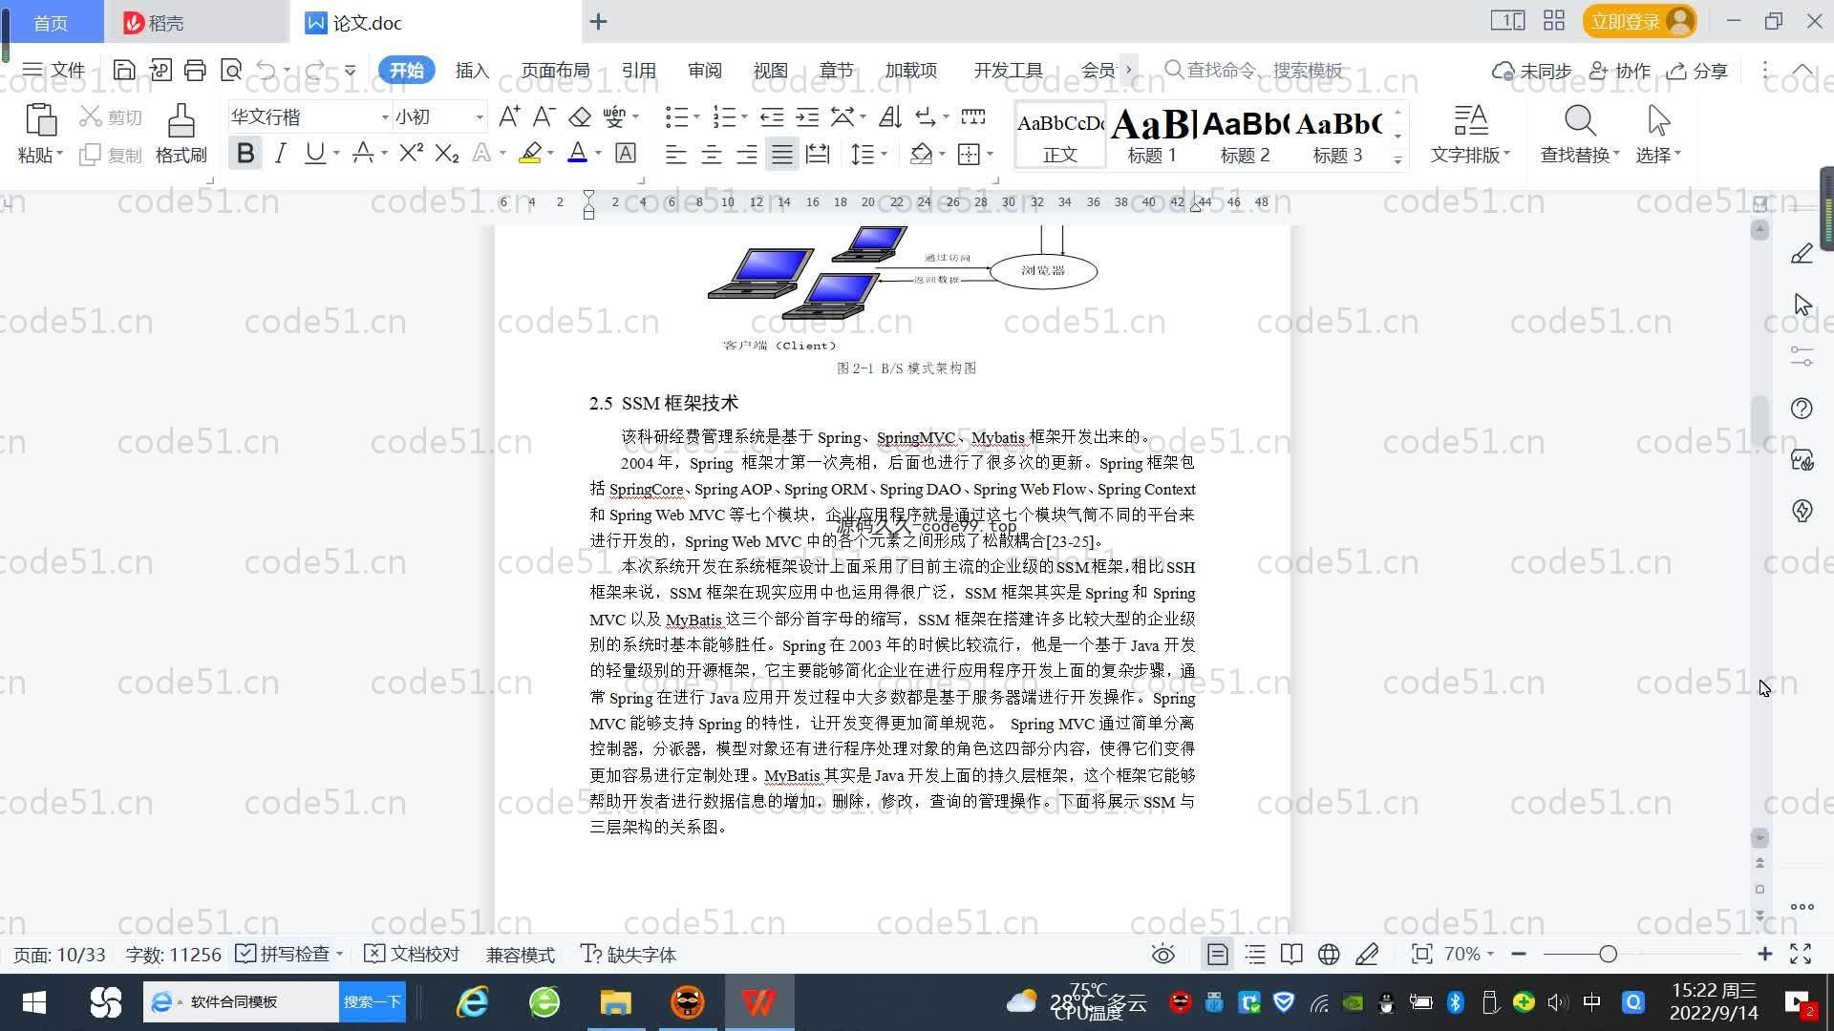Click the Decrease Font Size icon

[544, 116]
